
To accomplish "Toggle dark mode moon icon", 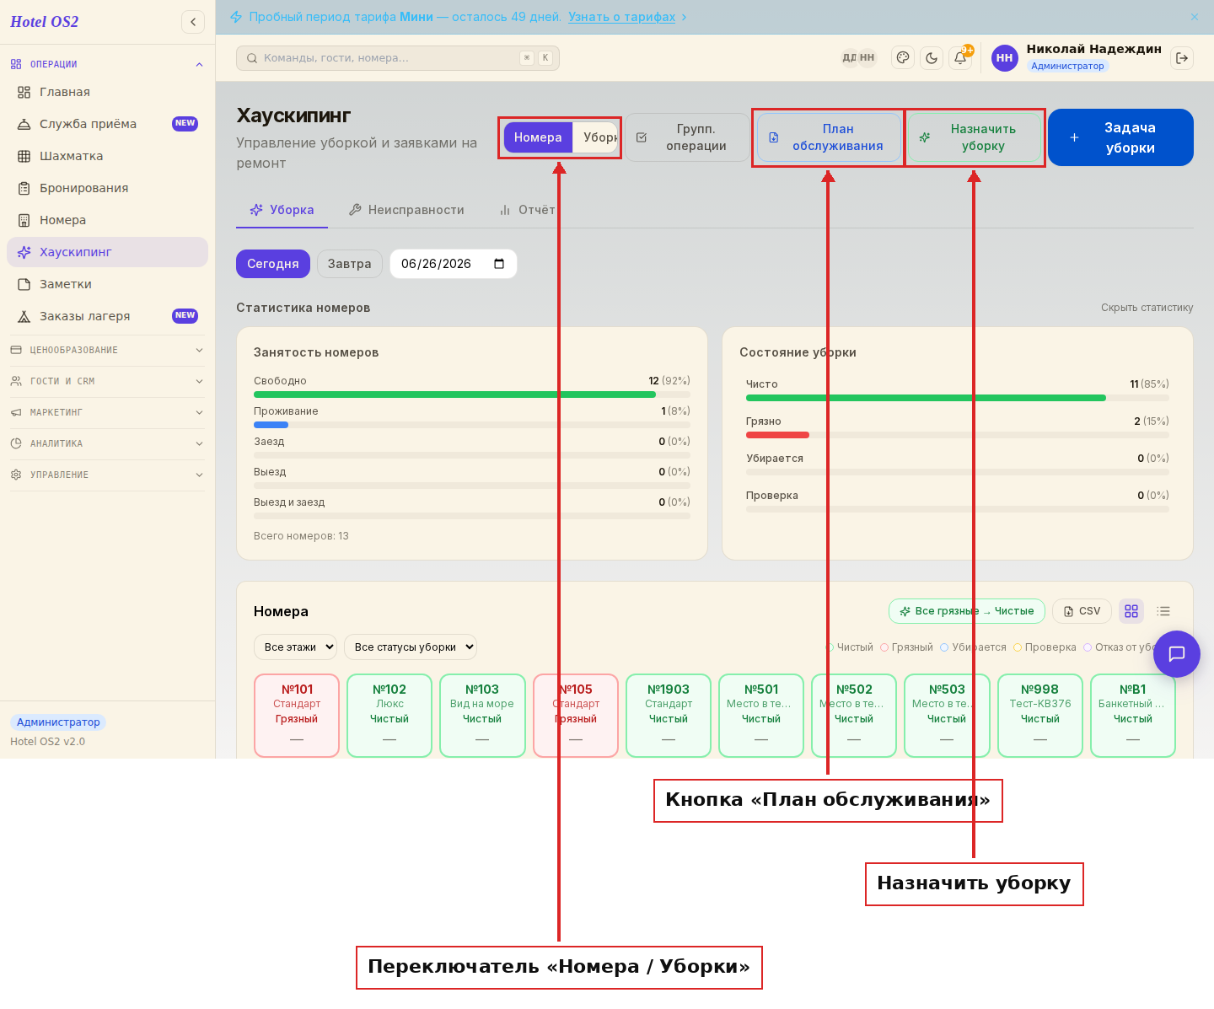I will coord(932,58).
